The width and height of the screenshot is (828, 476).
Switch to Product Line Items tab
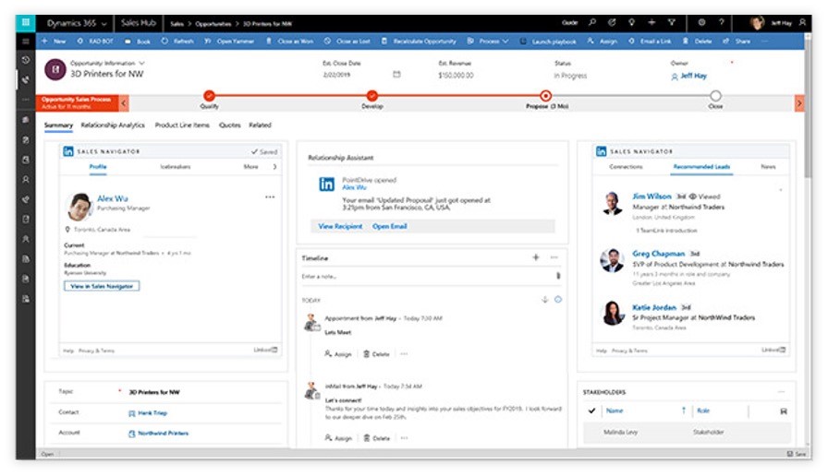pos(182,125)
